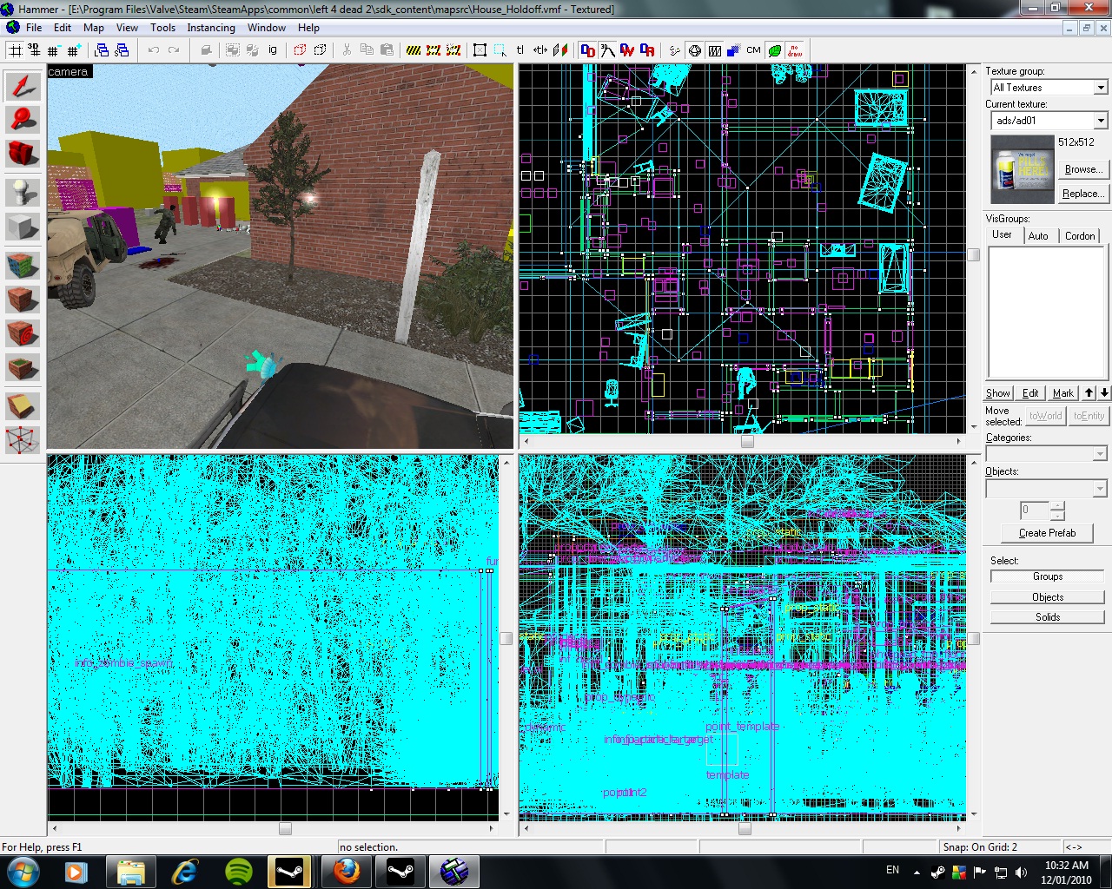Select the Apply Current Texture tool
This screenshot has width=1112, height=889.
click(23, 299)
